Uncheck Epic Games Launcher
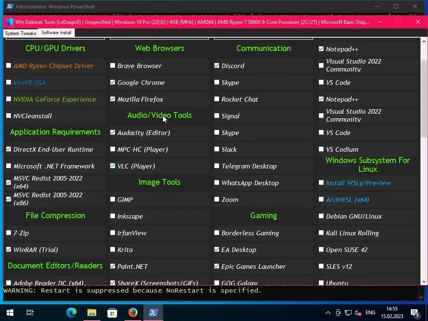The image size is (428, 321). coord(217,266)
